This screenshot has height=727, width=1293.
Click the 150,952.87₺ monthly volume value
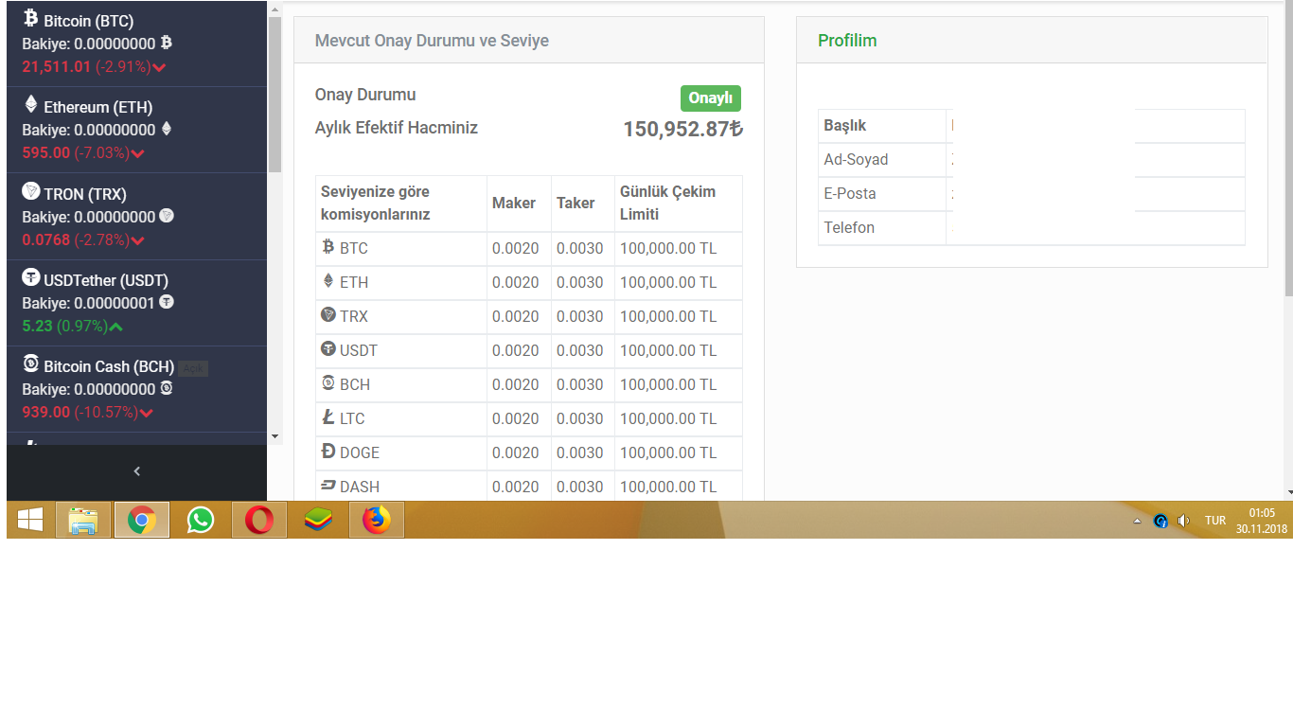pos(683,130)
